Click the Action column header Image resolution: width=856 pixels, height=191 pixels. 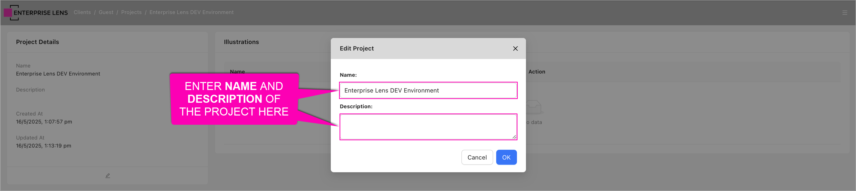537,72
